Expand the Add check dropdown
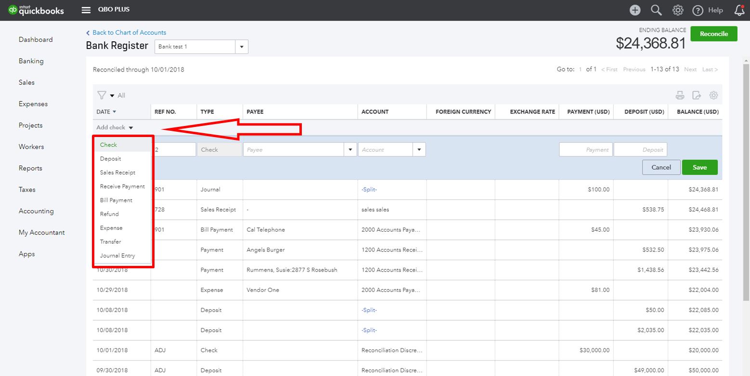Viewport: 750px width, 376px height. [115, 127]
